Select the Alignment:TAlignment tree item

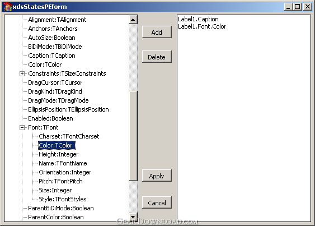[57, 20]
